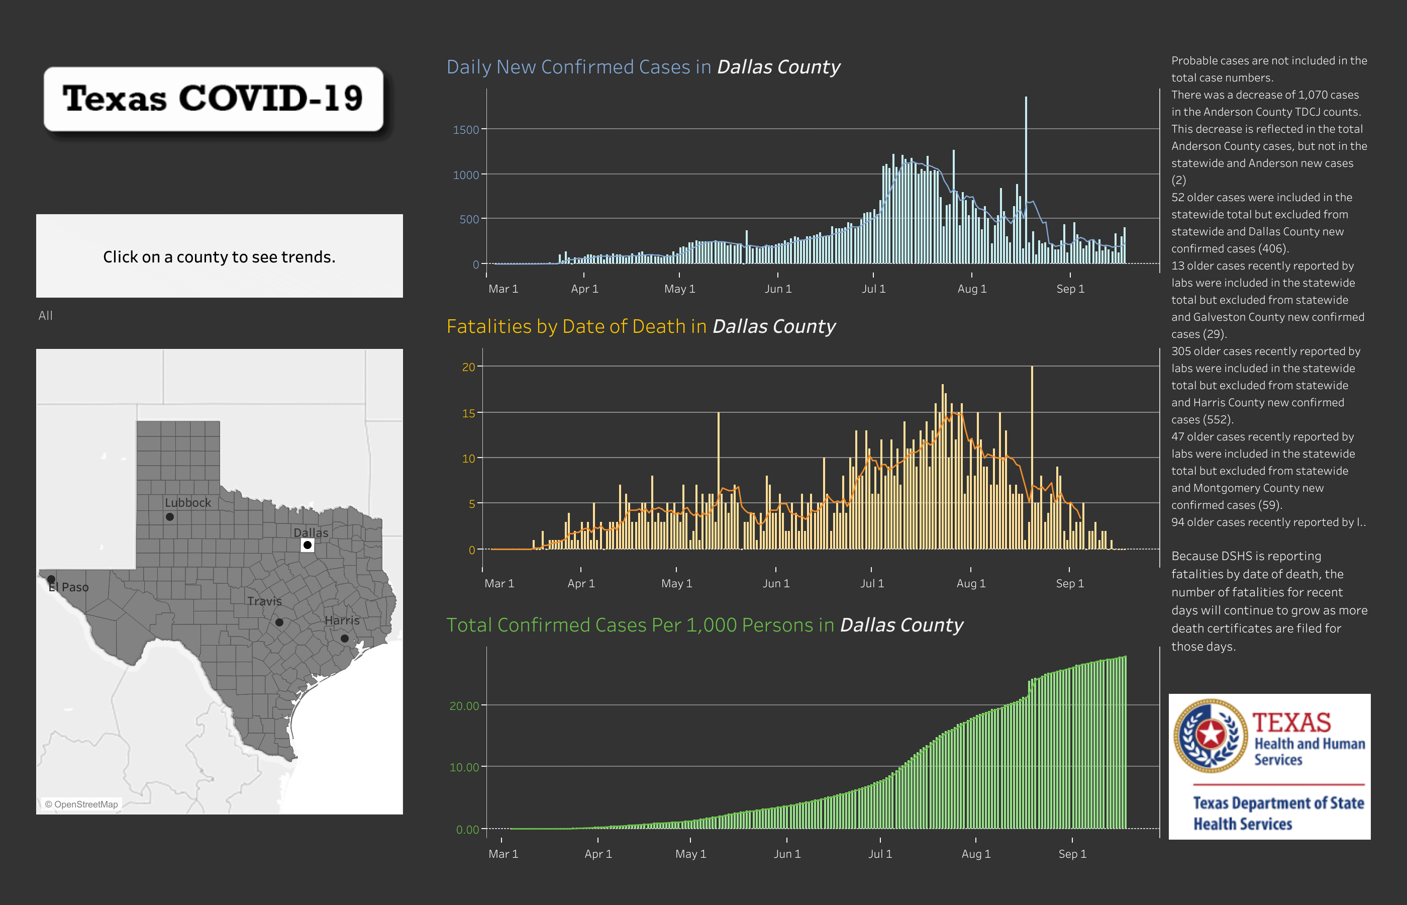Click the Harris county dot on map
The height and width of the screenshot is (905, 1407).
[345, 638]
